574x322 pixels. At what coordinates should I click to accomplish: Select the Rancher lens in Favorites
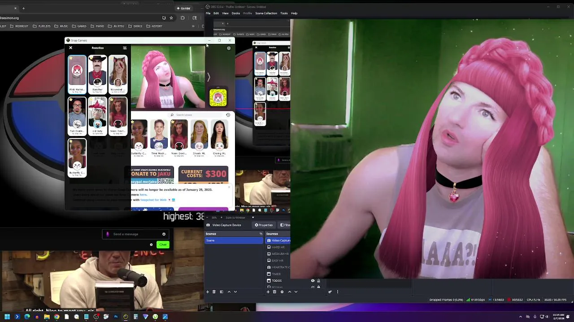pos(97,74)
